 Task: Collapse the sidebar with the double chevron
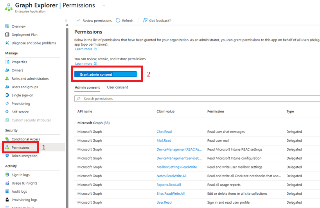coord(66,21)
